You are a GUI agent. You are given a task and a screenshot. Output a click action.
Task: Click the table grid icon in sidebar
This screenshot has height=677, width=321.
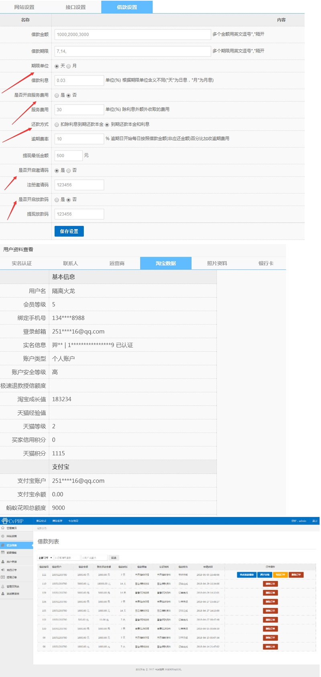[x=3, y=553]
